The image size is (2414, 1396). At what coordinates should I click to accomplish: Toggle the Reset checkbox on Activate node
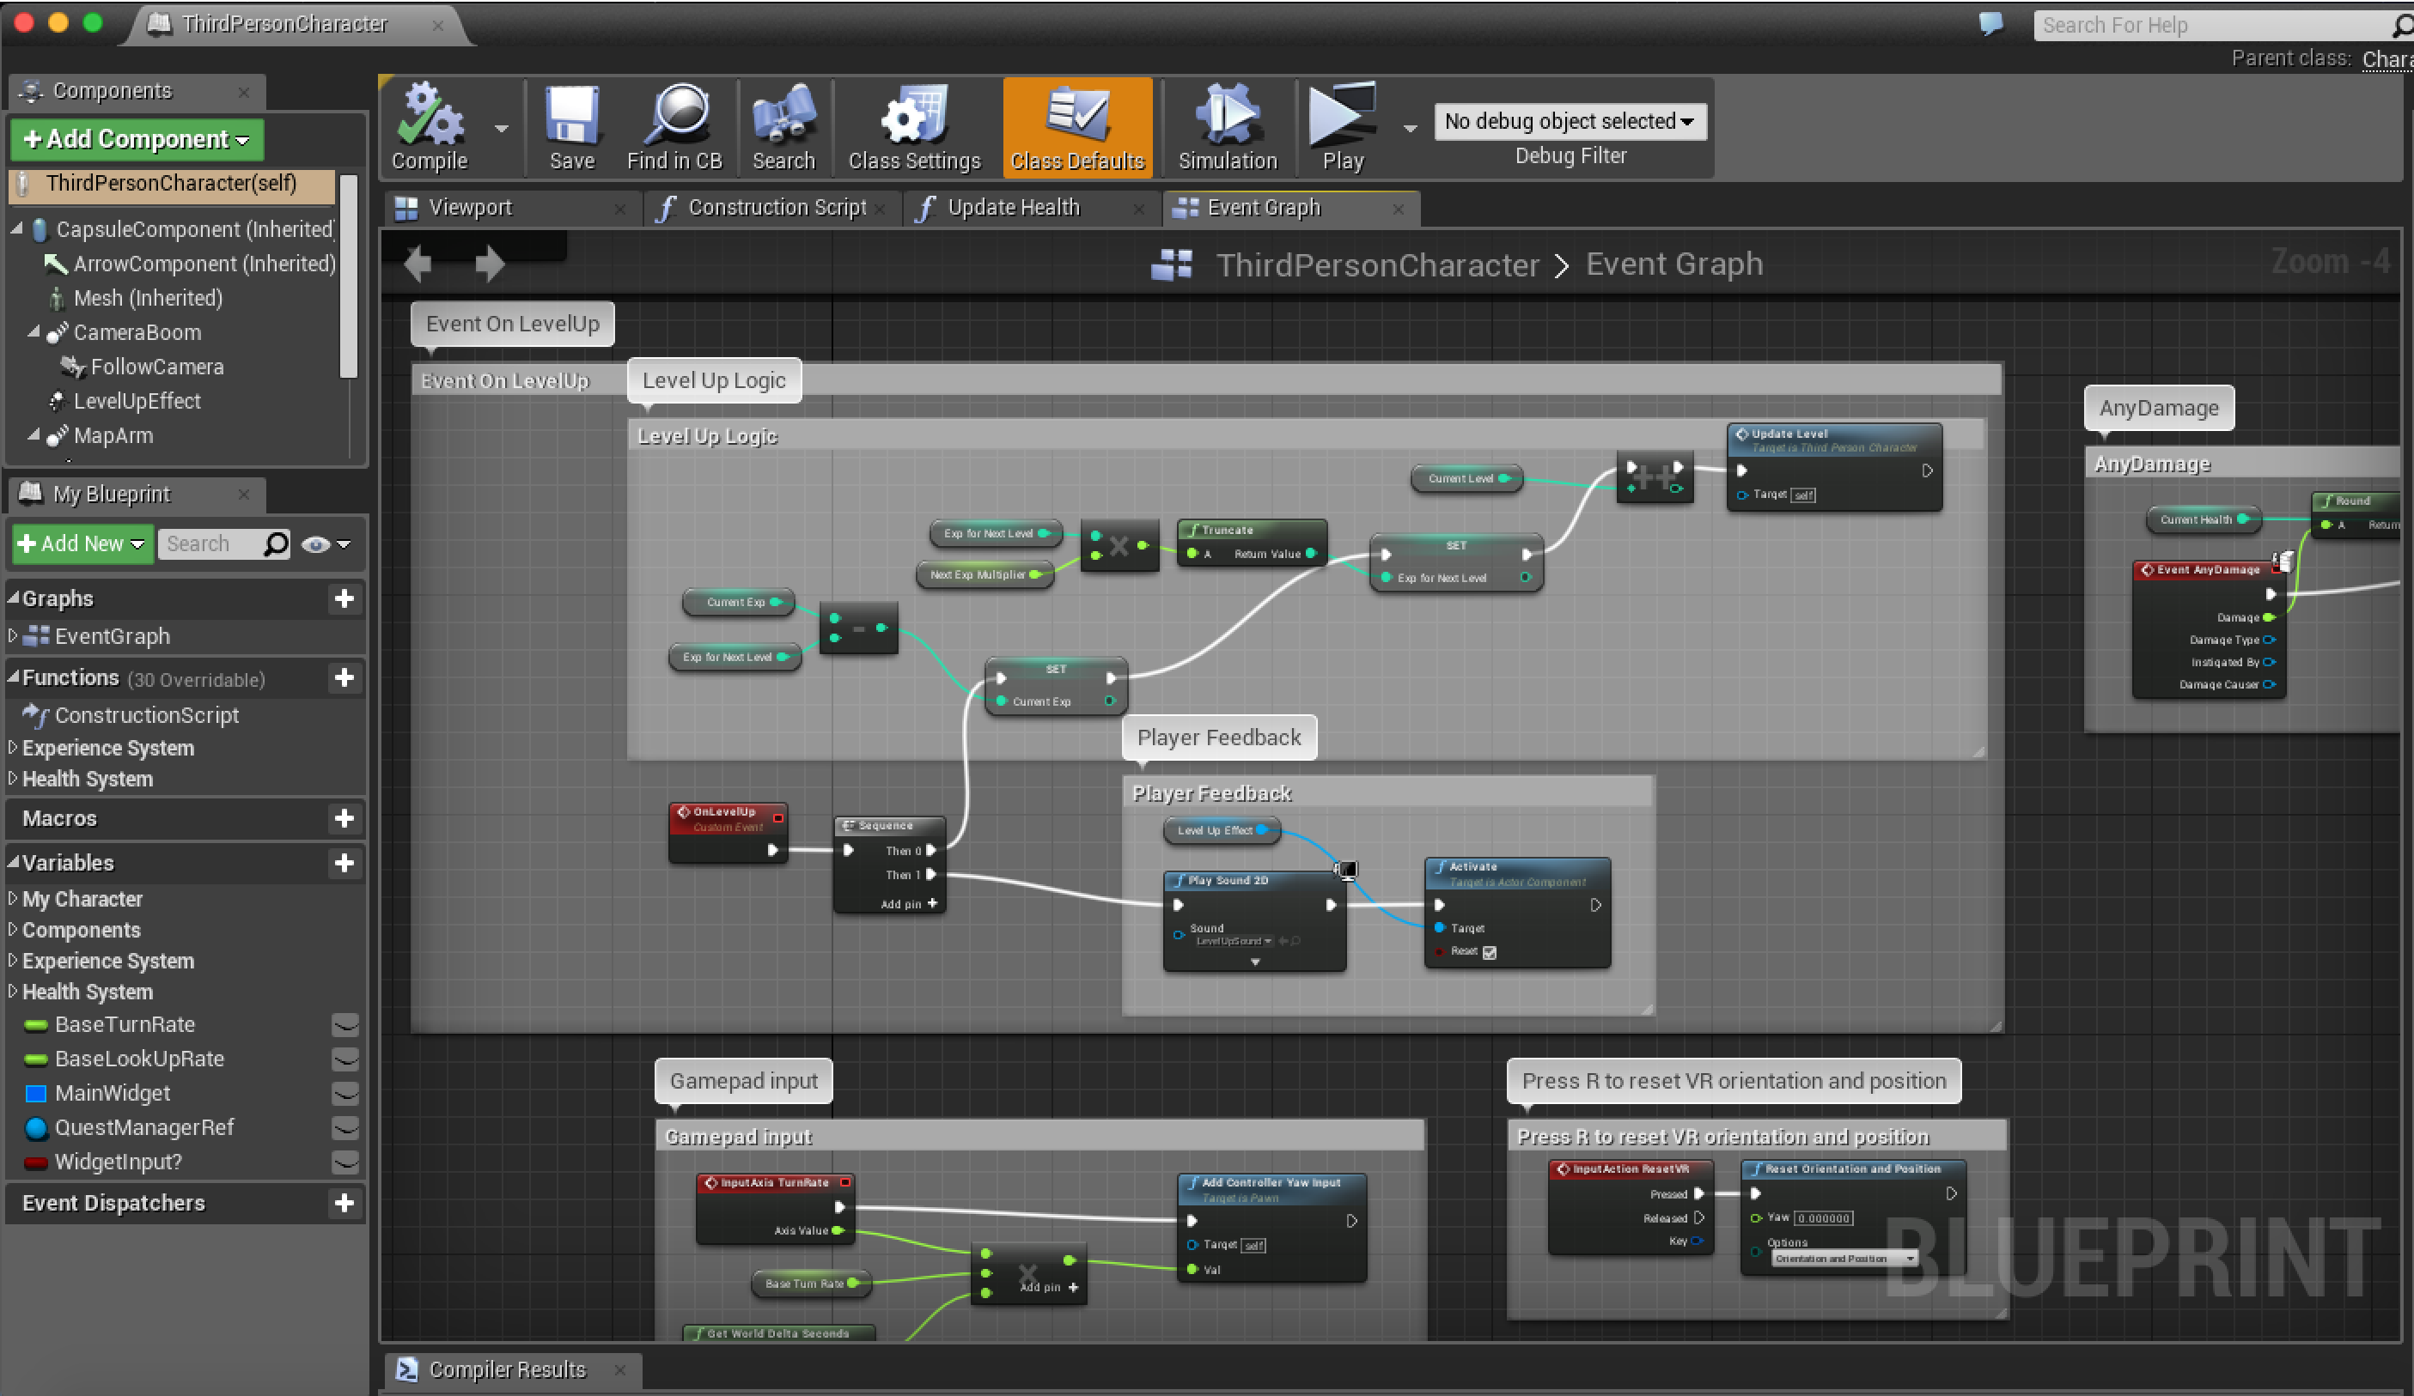click(x=1490, y=952)
